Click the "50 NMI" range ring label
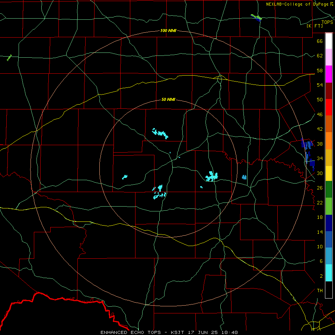335x335 pixels. tap(168, 99)
